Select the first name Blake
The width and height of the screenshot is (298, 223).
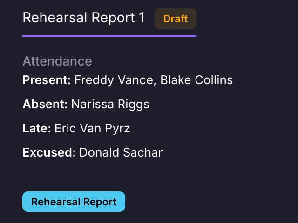tap(176, 80)
